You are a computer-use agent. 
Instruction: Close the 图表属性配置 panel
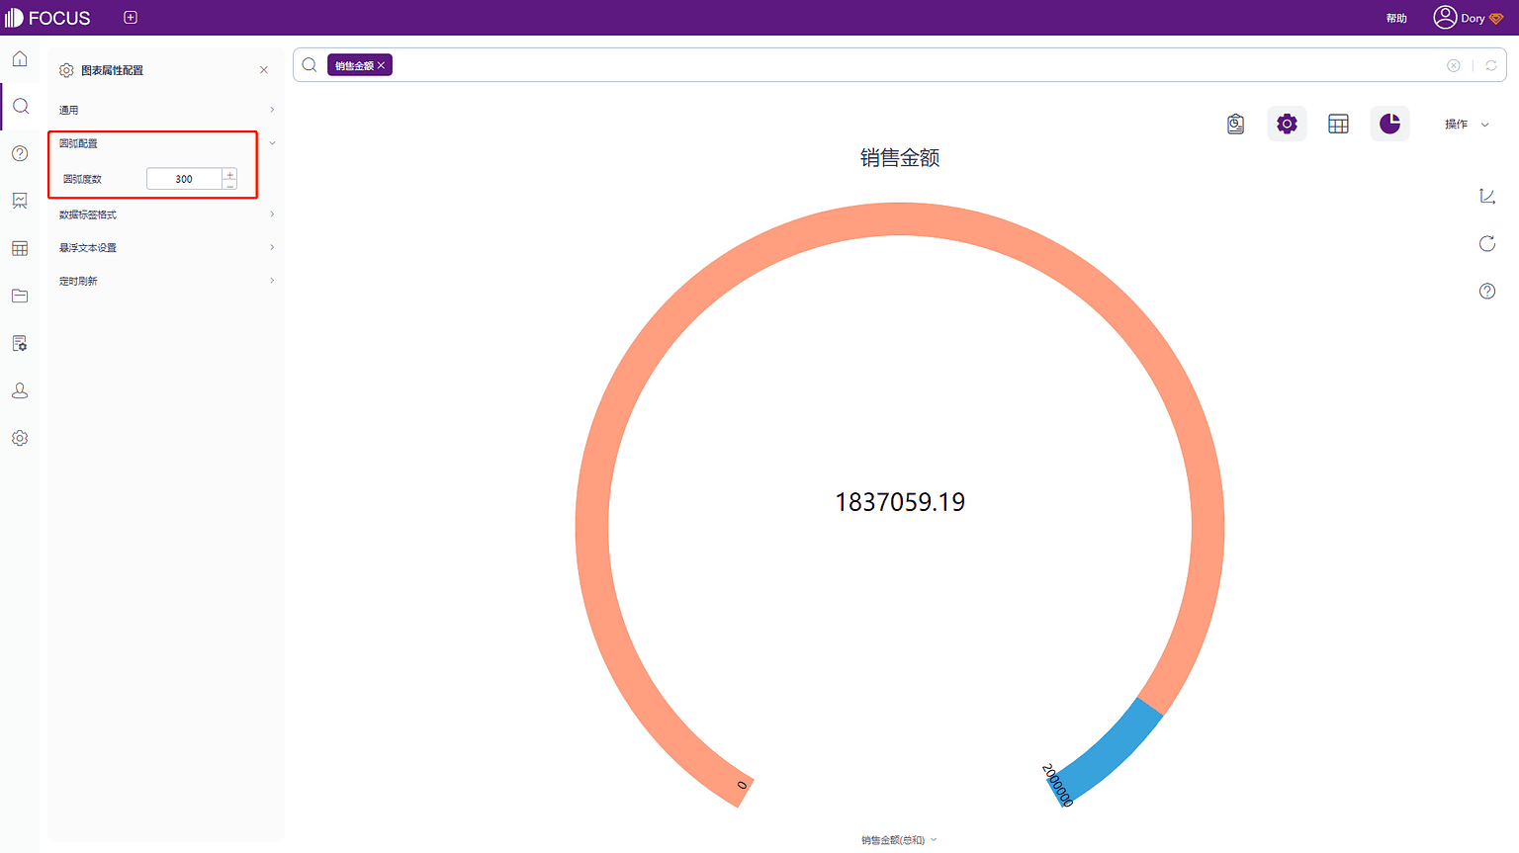click(x=264, y=70)
